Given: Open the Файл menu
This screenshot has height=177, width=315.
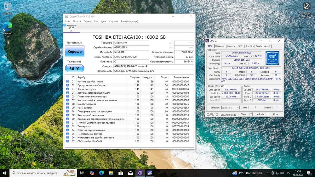Looking at the screenshot, I should click(x=67, y=21).
